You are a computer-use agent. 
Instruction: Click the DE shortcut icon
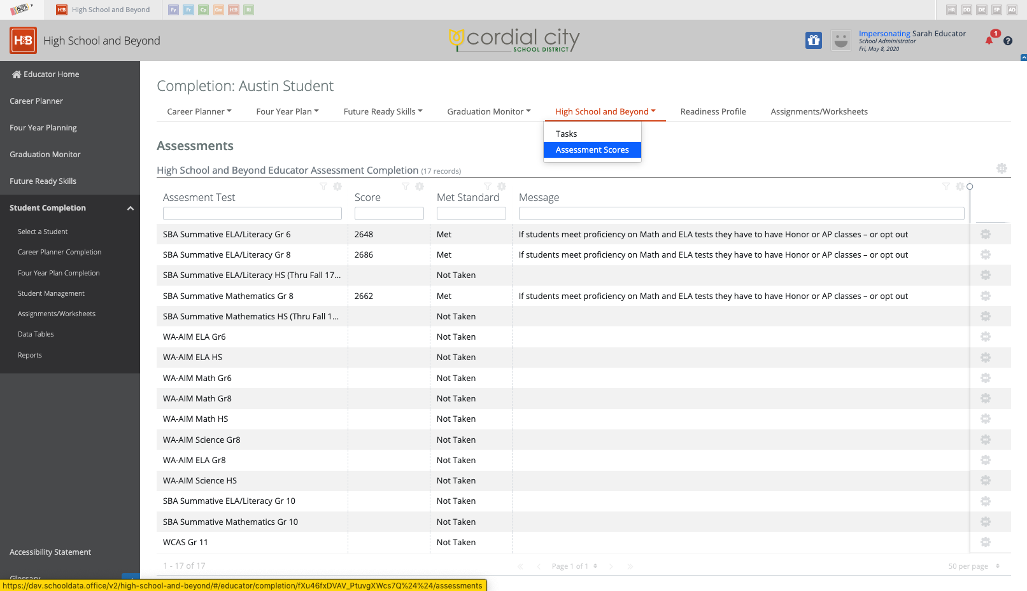pyautogui.click(x=982, y=10)
